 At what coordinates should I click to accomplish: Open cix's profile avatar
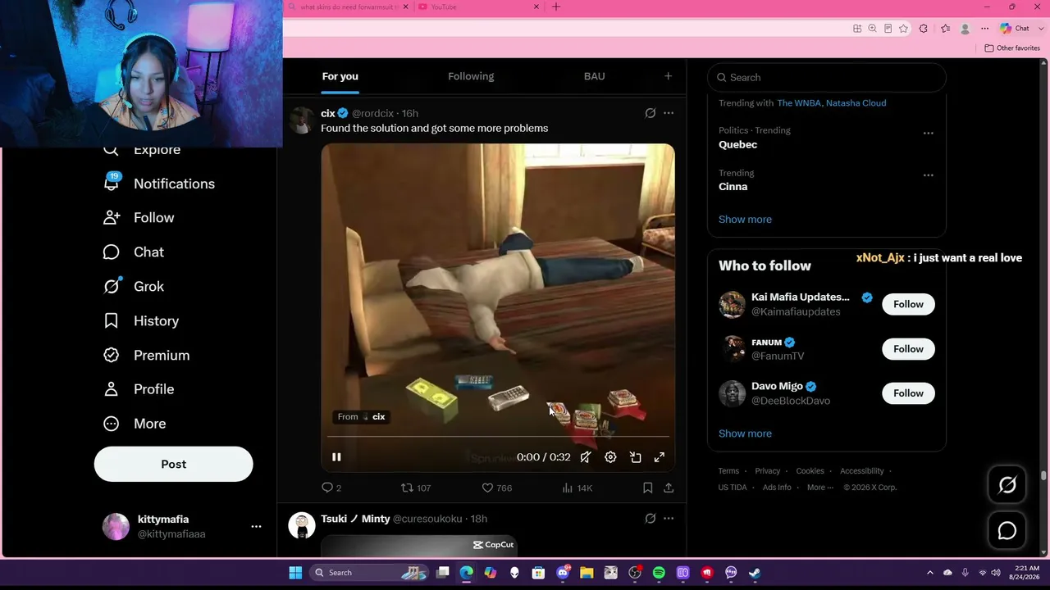[302, 120]
